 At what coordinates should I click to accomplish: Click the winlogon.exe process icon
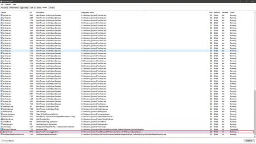2,124
